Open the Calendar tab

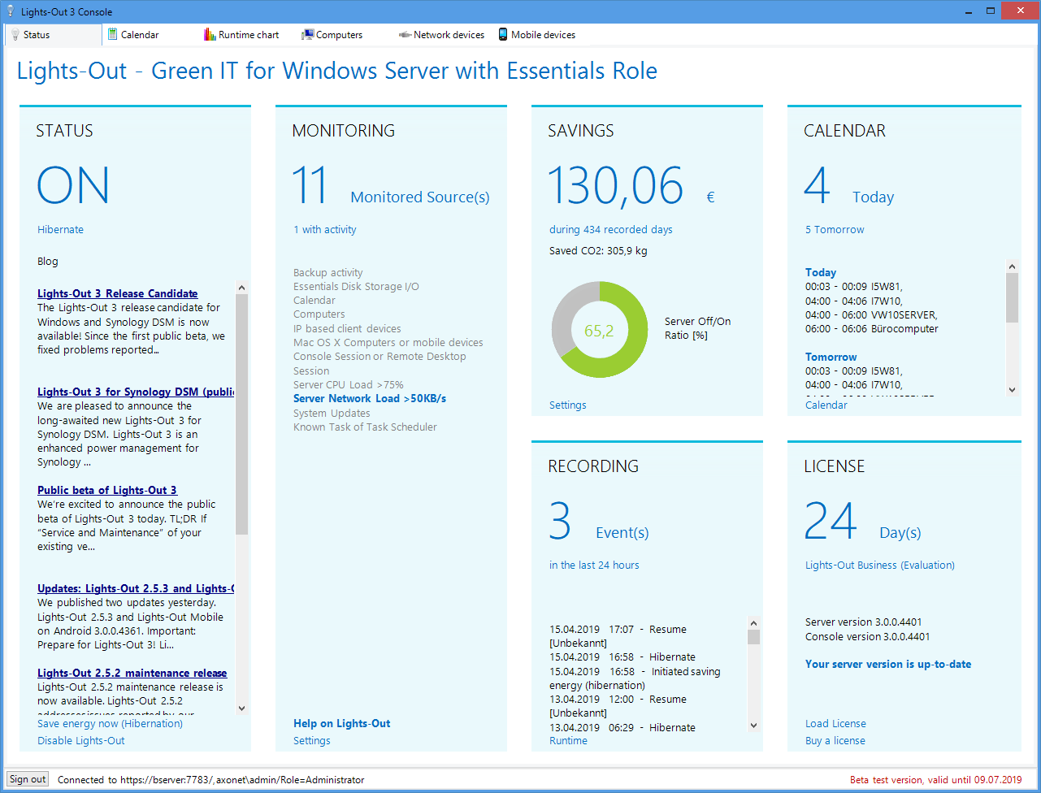coord(140,35)
